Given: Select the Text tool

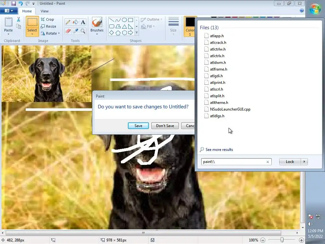Looking at the screenshot, I should pyautogui.click(x=83, y=22).
